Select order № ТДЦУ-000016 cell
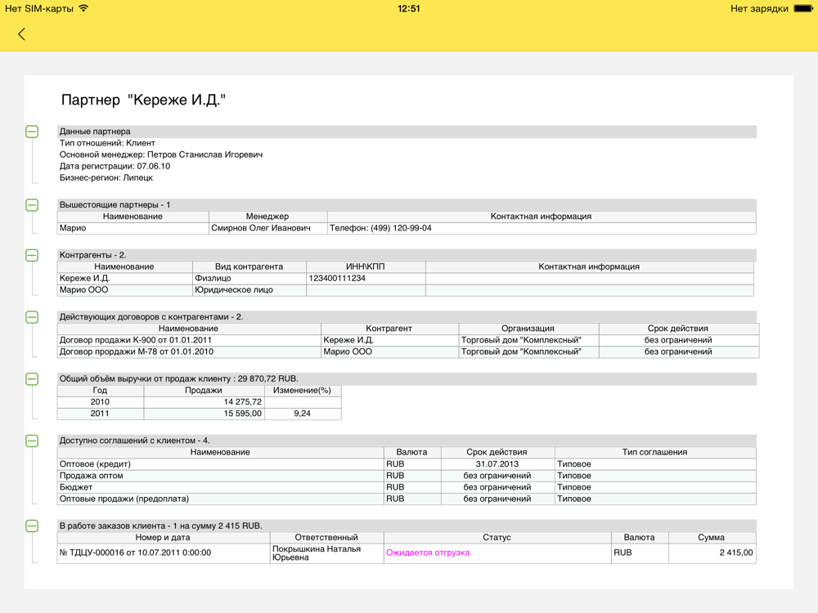This screenshot has width=818, height=613. tap(136, 553)
